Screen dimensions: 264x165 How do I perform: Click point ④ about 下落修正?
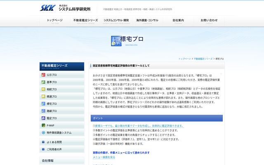tap(136, 139)
